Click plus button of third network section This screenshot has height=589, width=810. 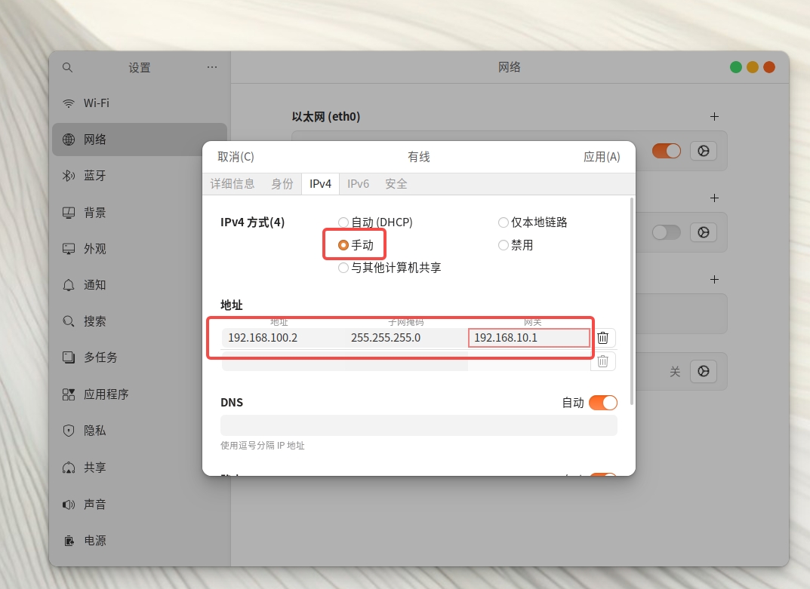tap(714, 279)
